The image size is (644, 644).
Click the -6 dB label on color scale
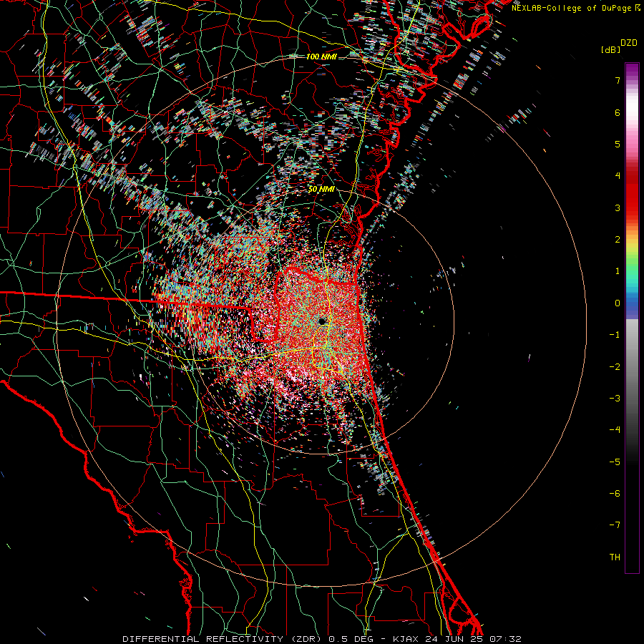coord(615,493)
